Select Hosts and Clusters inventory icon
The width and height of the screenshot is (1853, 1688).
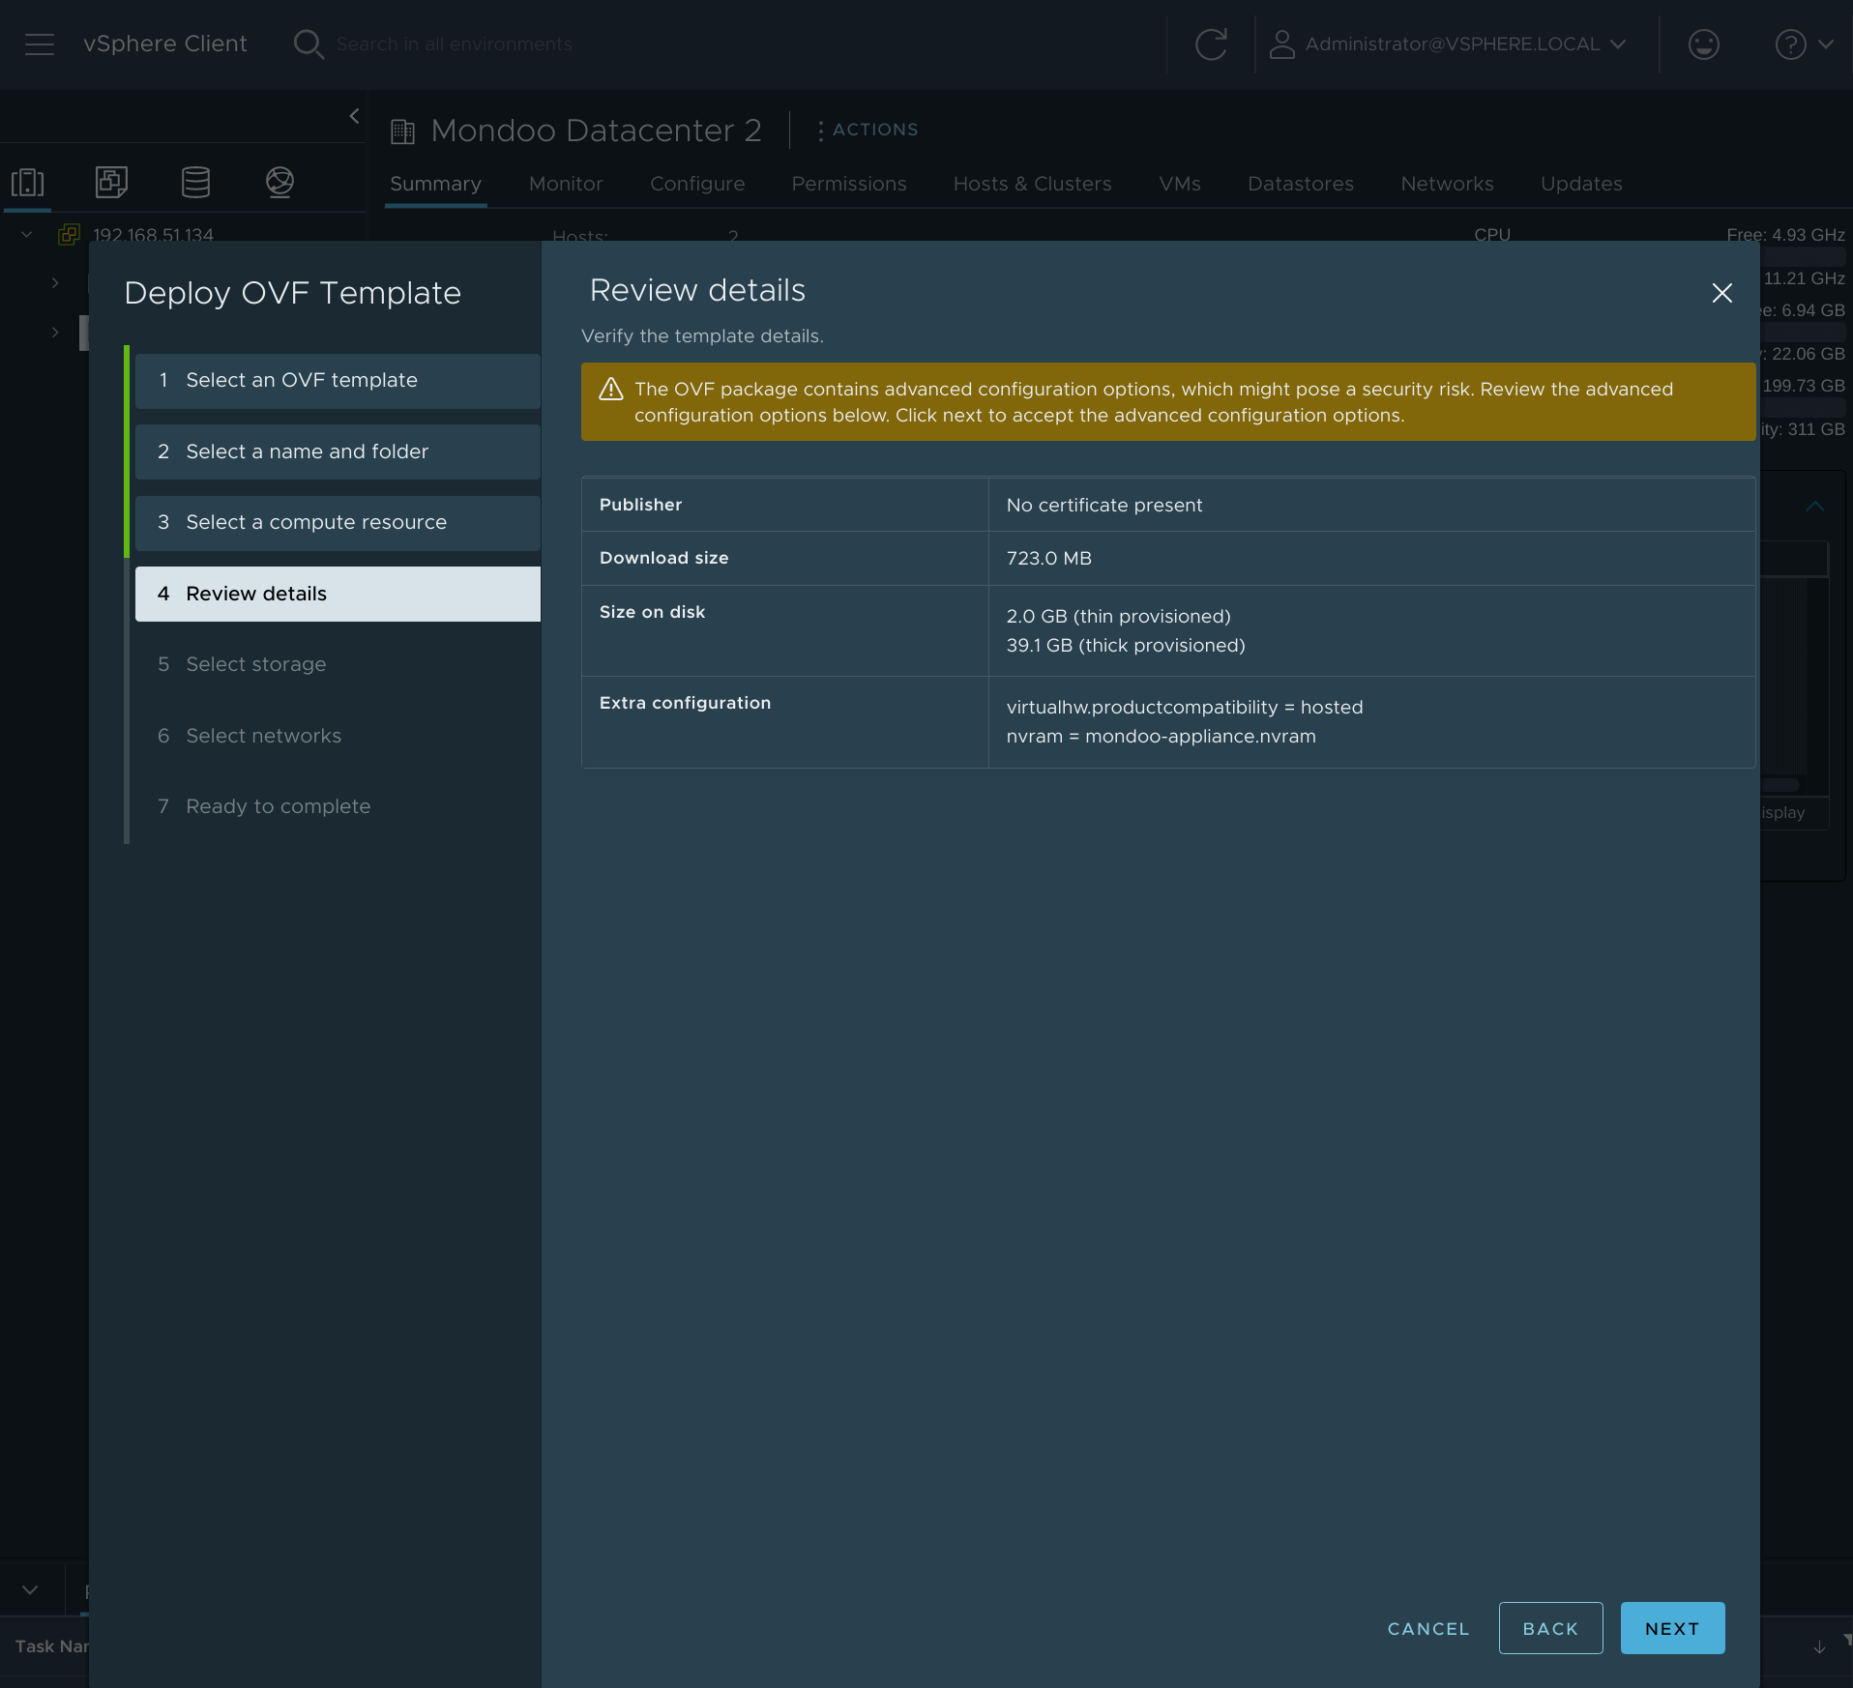click(28, 182)
